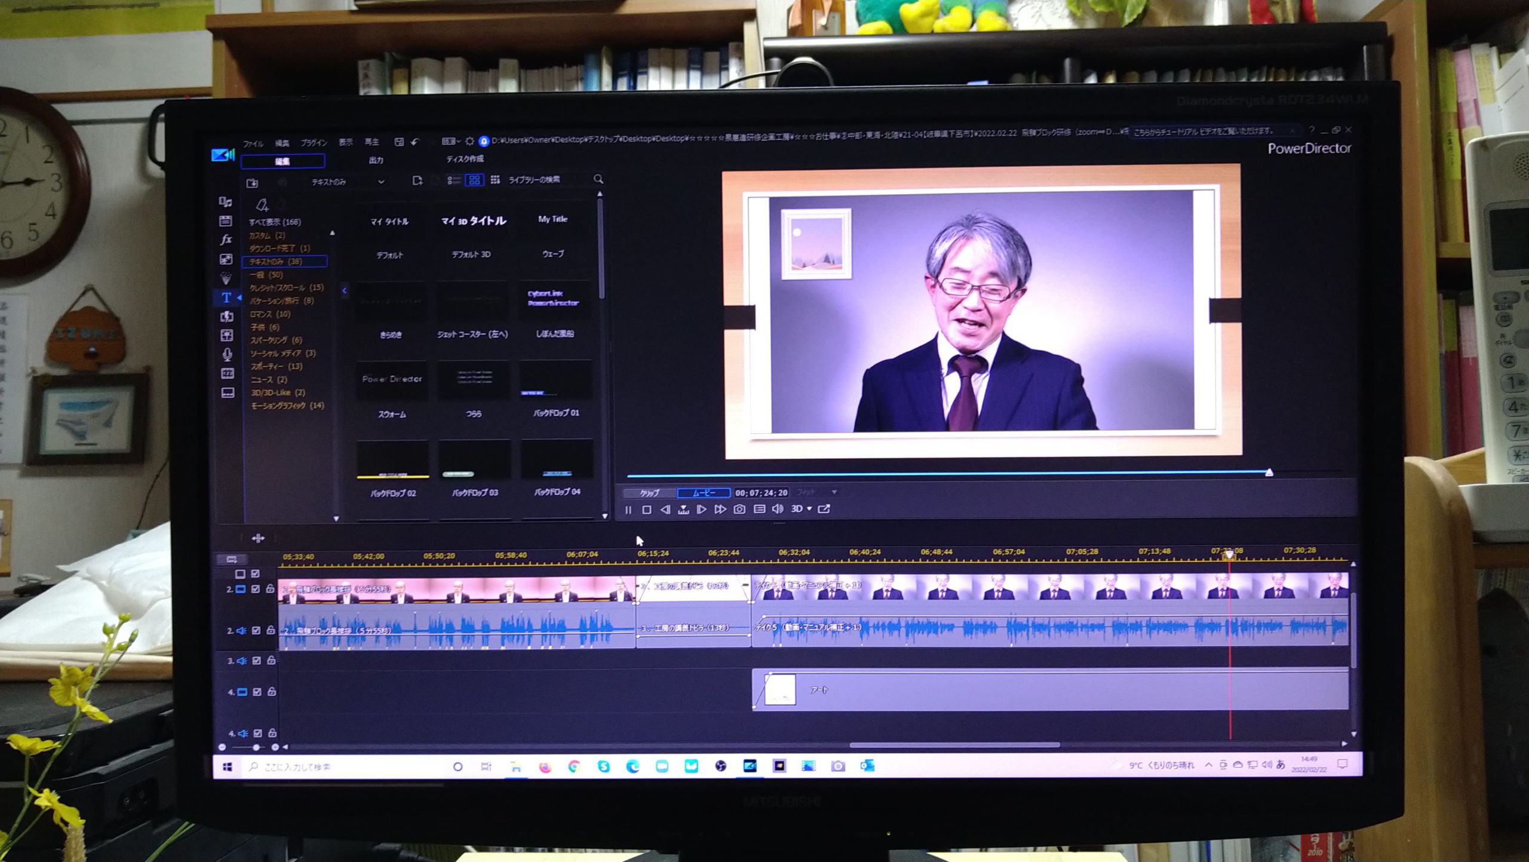This screenshot has width=1529, height=862.
Task: Open the Voice-Over microphone room
Action: pyautogui.click(x=227, y=354)
